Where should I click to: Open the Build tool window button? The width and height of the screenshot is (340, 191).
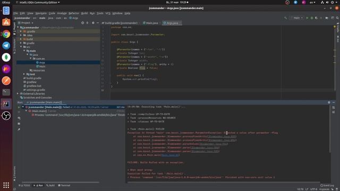coord(50,185)
